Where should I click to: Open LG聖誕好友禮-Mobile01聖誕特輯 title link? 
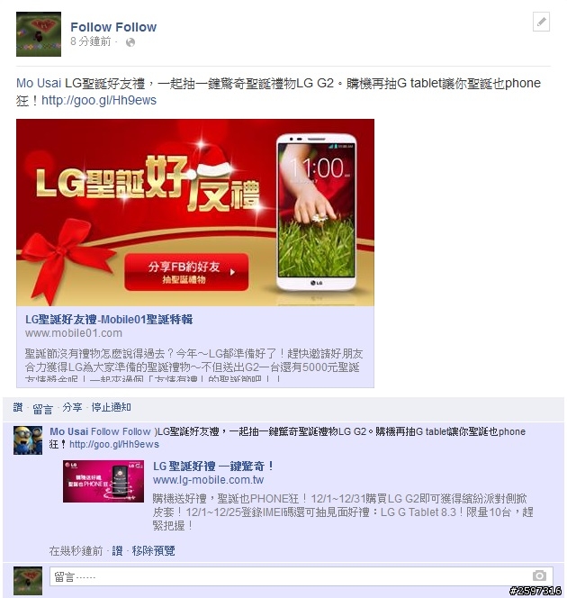109,319
